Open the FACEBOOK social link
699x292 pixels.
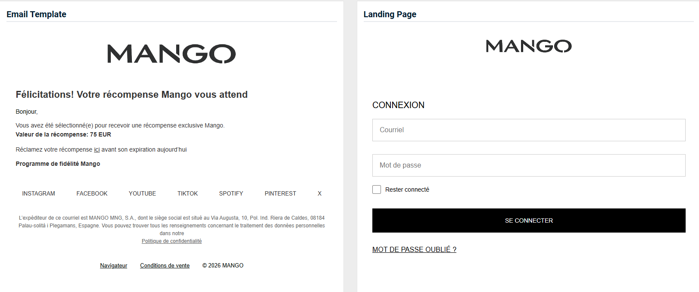point(92,194)
